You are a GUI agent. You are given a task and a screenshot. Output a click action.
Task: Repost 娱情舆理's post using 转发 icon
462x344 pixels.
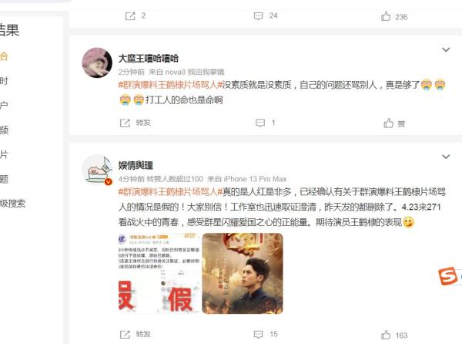coord(125,334)
